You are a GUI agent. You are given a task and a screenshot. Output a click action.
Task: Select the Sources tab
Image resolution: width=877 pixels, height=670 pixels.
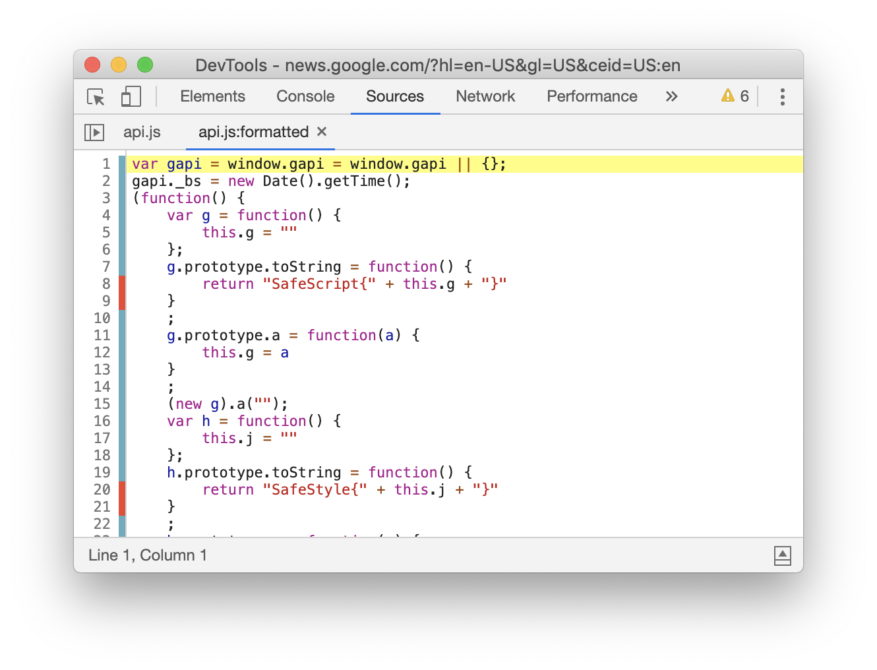[x=395, y=96]
